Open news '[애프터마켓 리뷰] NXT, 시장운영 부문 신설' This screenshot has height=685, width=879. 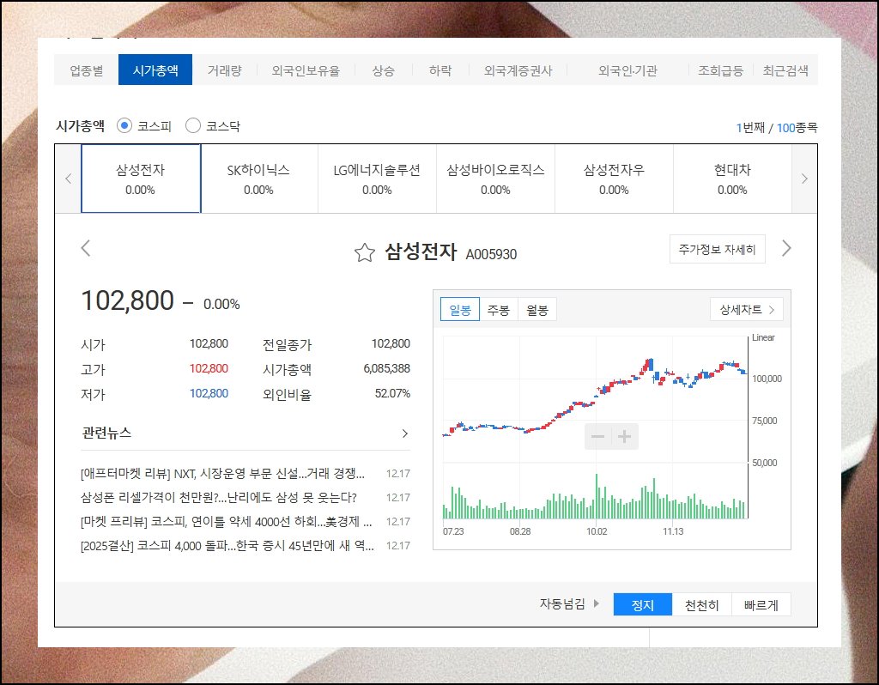(x=222, y=474)
